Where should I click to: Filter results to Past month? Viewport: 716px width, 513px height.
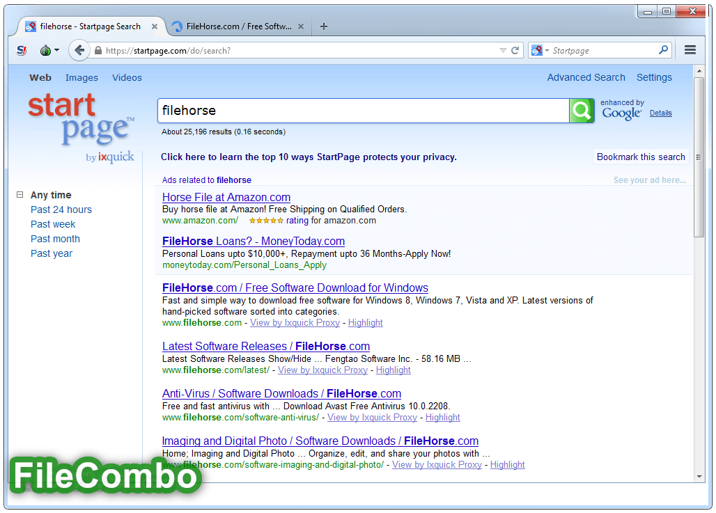pos(55,239)
